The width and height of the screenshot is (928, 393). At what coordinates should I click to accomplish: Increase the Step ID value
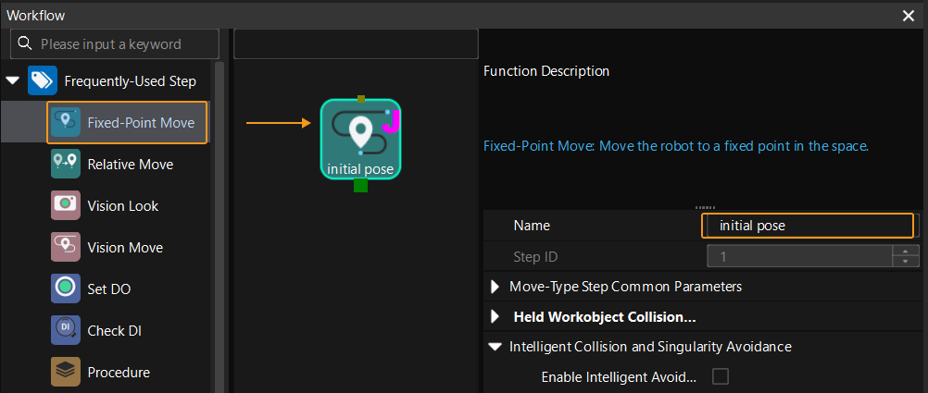[x=905, y=251]
